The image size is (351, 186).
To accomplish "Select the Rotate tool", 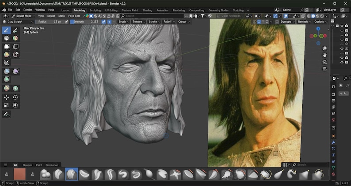I will [15, 97].
